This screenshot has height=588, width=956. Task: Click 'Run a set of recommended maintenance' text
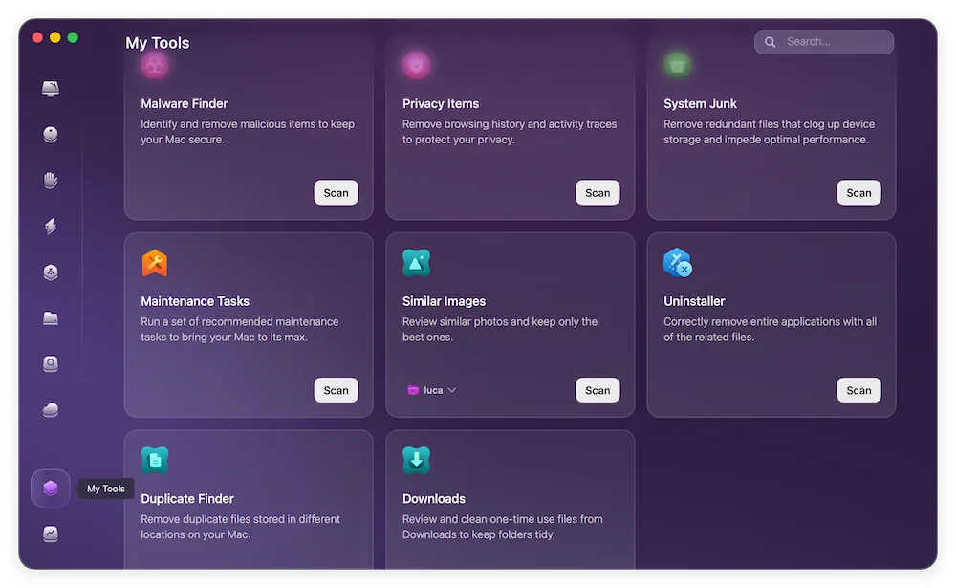(240, 330)
